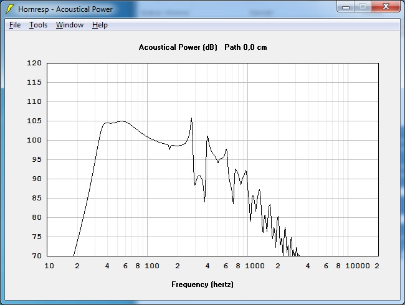Click the 90 dB y-axis label
The width and height of the screenshot is (405, 305).
pyautogui.click(x=37, y=179)
